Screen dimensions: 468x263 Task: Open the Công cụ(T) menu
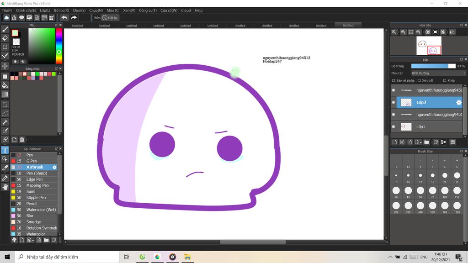pyautogui.click(x=148, y=11)
